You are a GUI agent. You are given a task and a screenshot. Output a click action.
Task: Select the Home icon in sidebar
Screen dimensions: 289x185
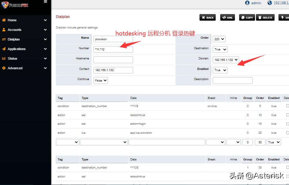pos(4,20)
